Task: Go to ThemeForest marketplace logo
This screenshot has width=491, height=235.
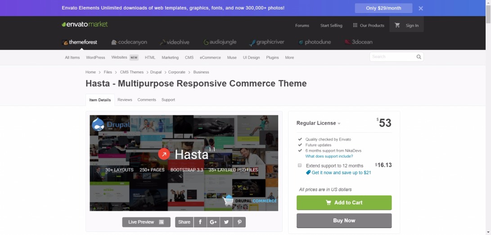Action: click(80, 42)
